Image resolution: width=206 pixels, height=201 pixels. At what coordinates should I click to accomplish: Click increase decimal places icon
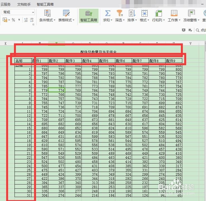click(x=26, y=20)
